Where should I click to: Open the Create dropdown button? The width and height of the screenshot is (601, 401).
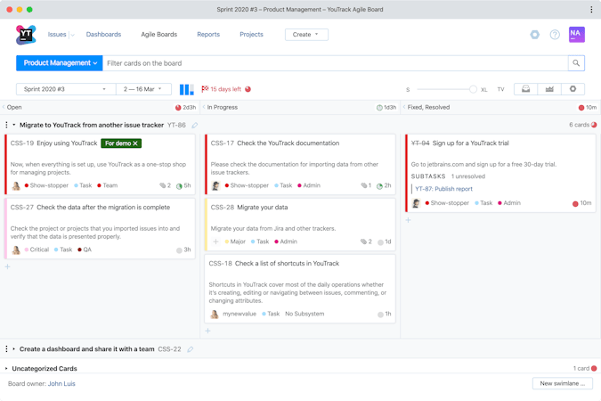tap(306, 35)
